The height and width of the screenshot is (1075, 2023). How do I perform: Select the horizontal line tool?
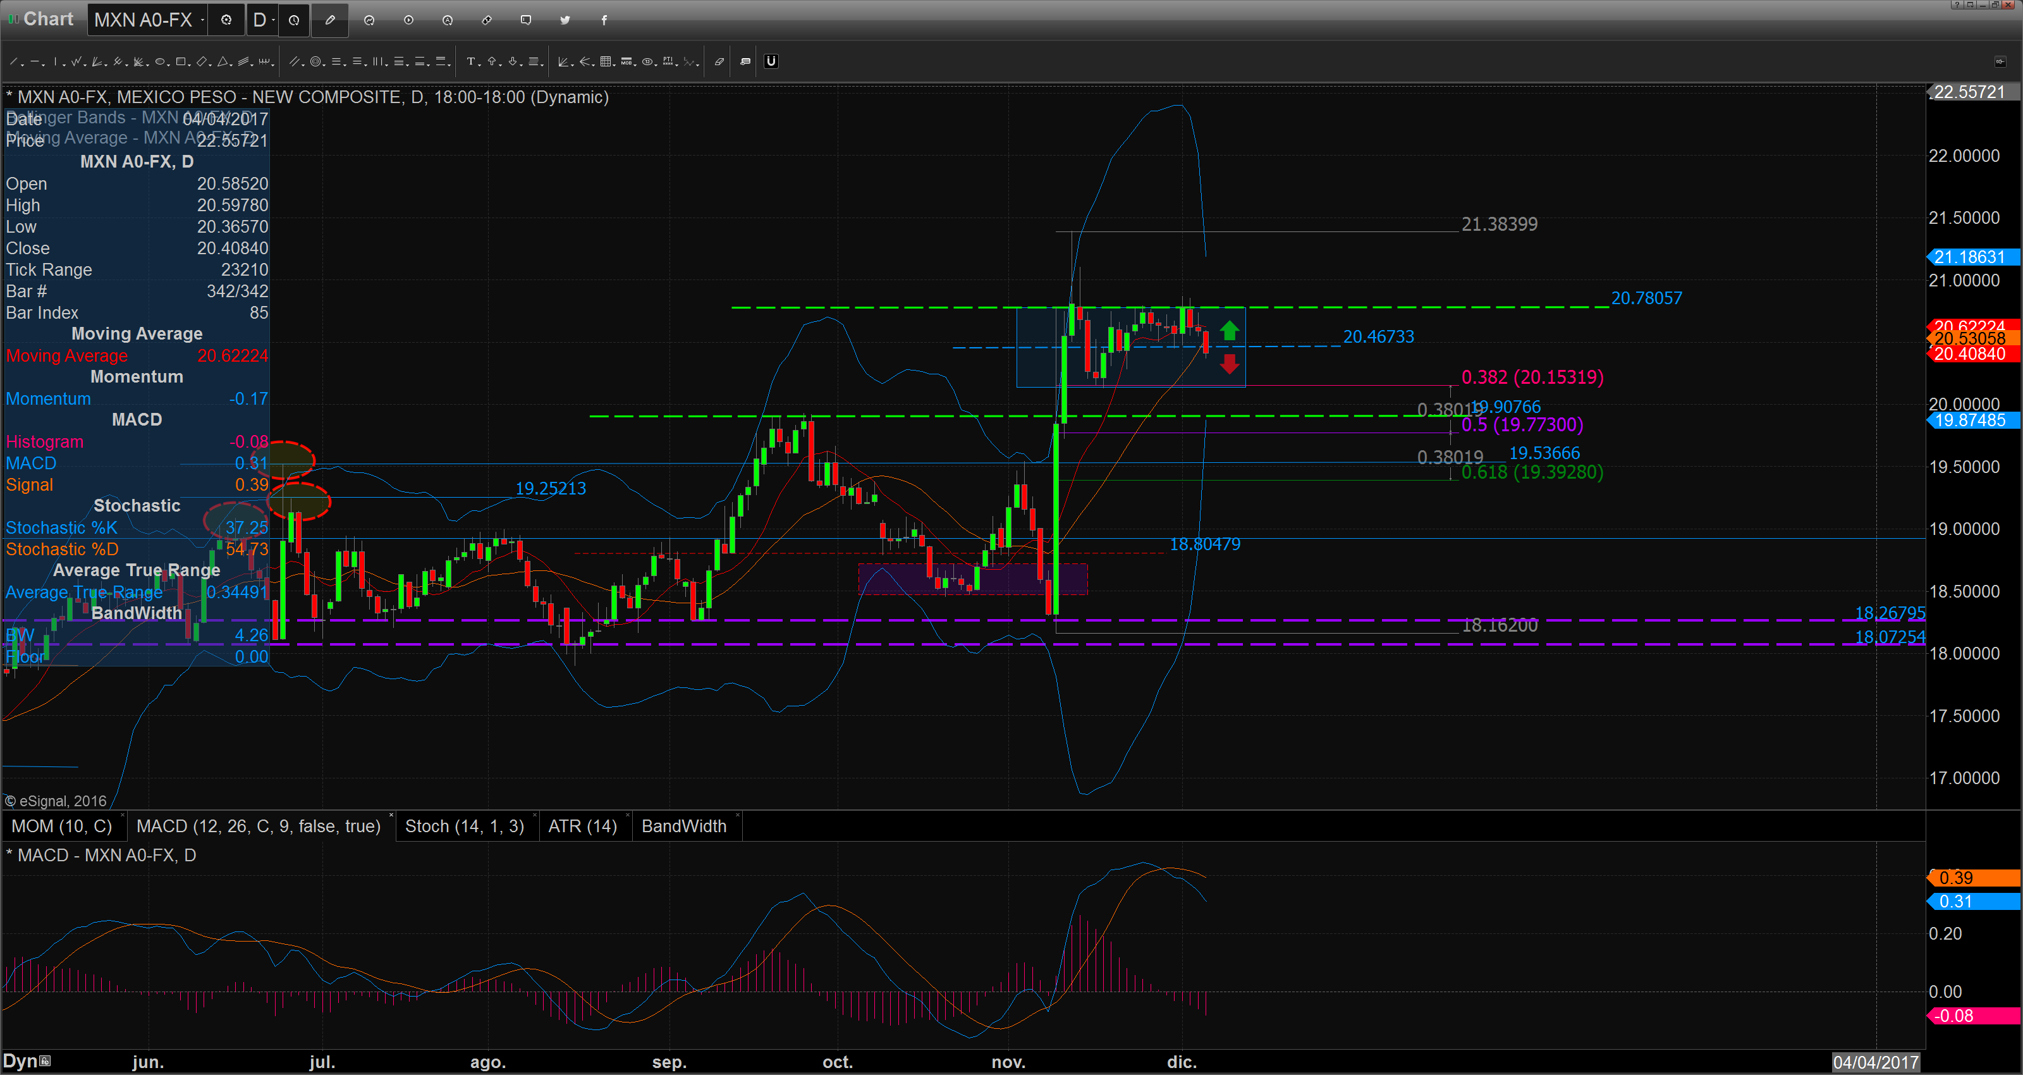[x=35, y=61]
